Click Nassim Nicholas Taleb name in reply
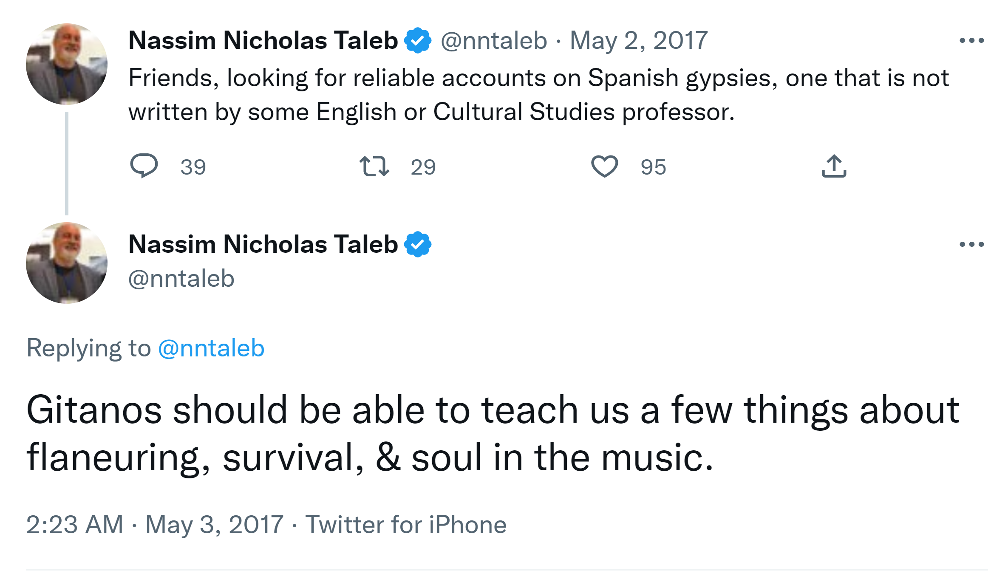1008x582 pixels. pos(263,245)
